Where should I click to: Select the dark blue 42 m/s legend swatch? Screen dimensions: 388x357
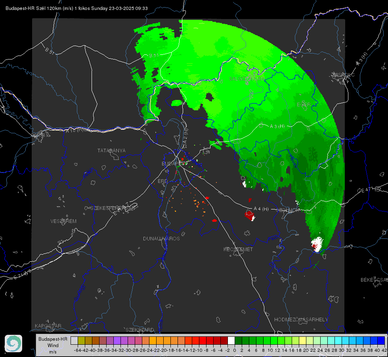click(381, 340)
